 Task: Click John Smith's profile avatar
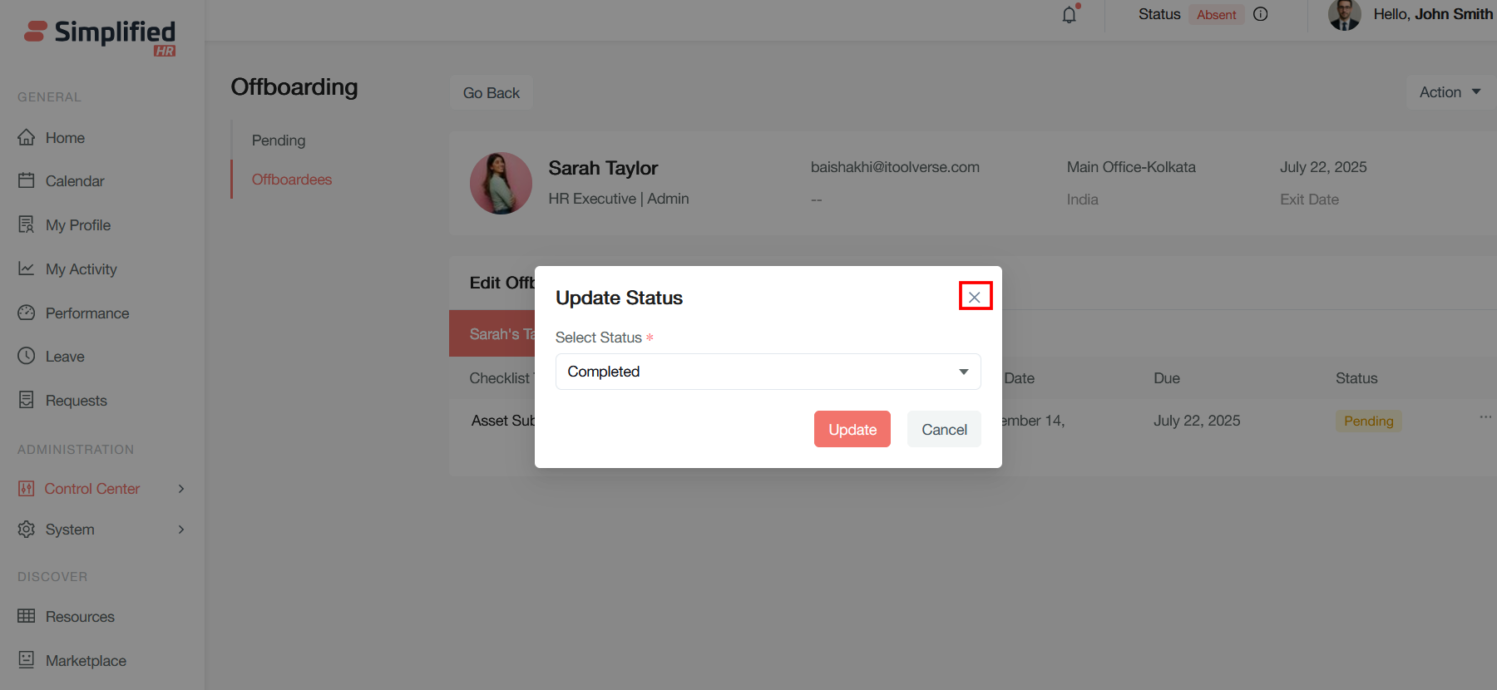[1345, 14]
